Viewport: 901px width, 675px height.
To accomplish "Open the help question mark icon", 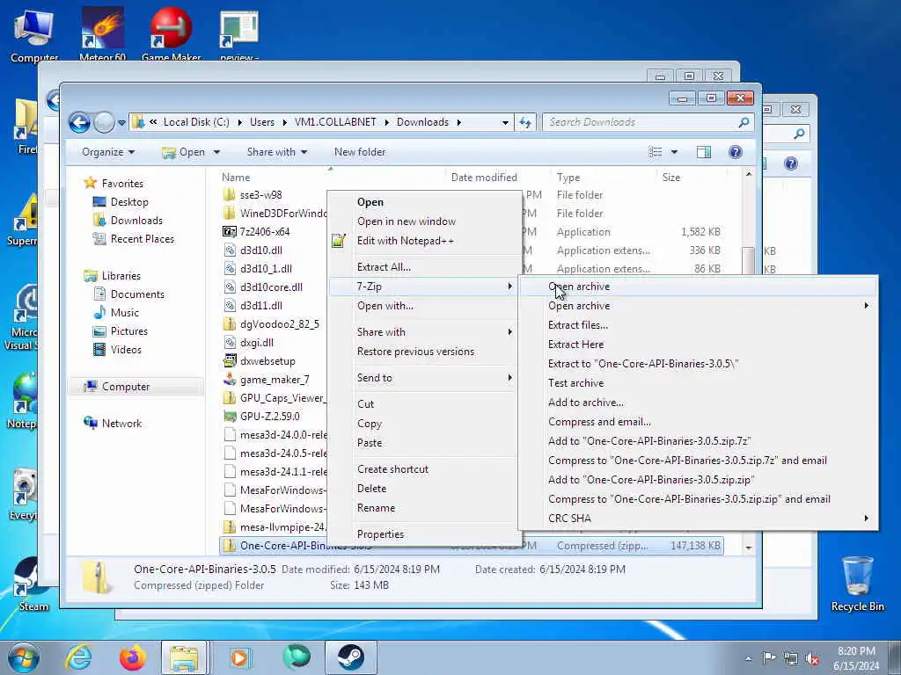I will [735, 152].
